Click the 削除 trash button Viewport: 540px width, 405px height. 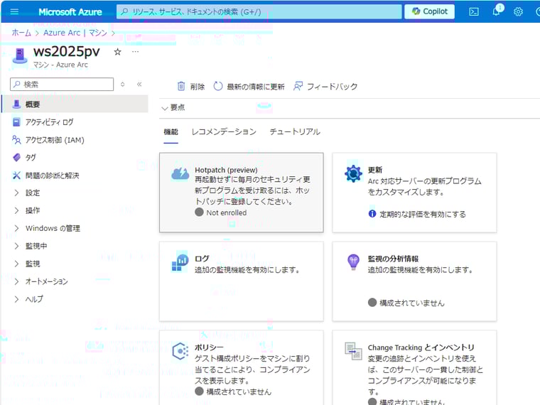pyautogui.click(x=191, y=87)
